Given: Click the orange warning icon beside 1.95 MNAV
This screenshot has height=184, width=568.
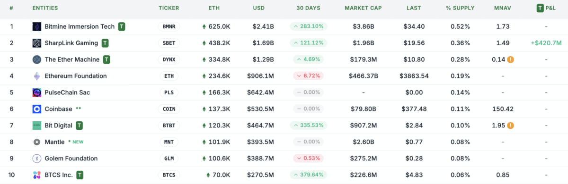Looking at the screenshot, I should [x=511, y=125].
